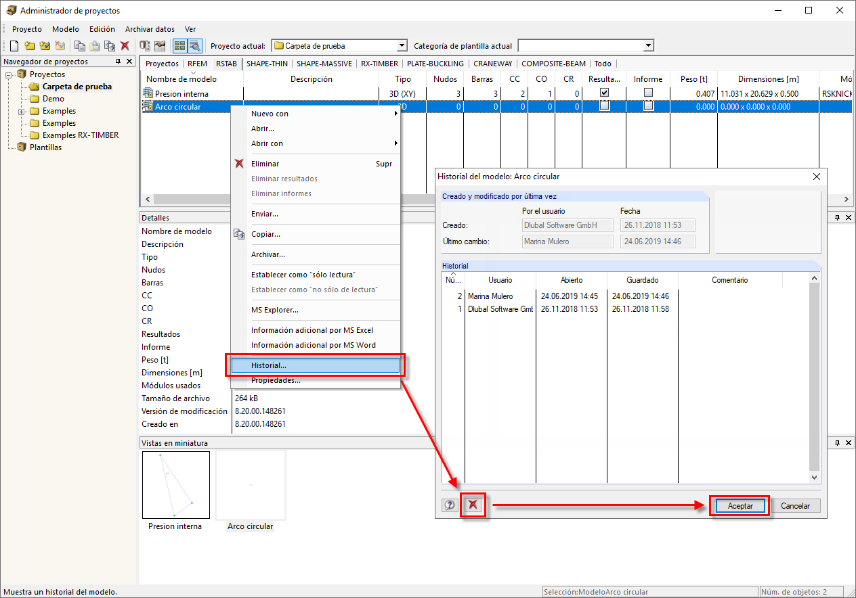The width and height of the screenshot is (856, 598).
Task: Switch to the RFEM tab
Action: click(197, 63)
